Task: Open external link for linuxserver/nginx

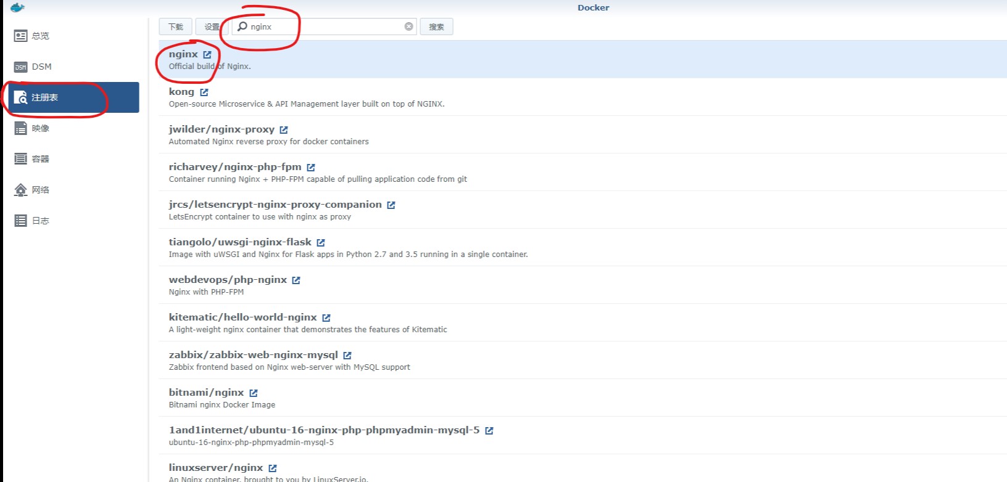Action: (x=273, y=468)
